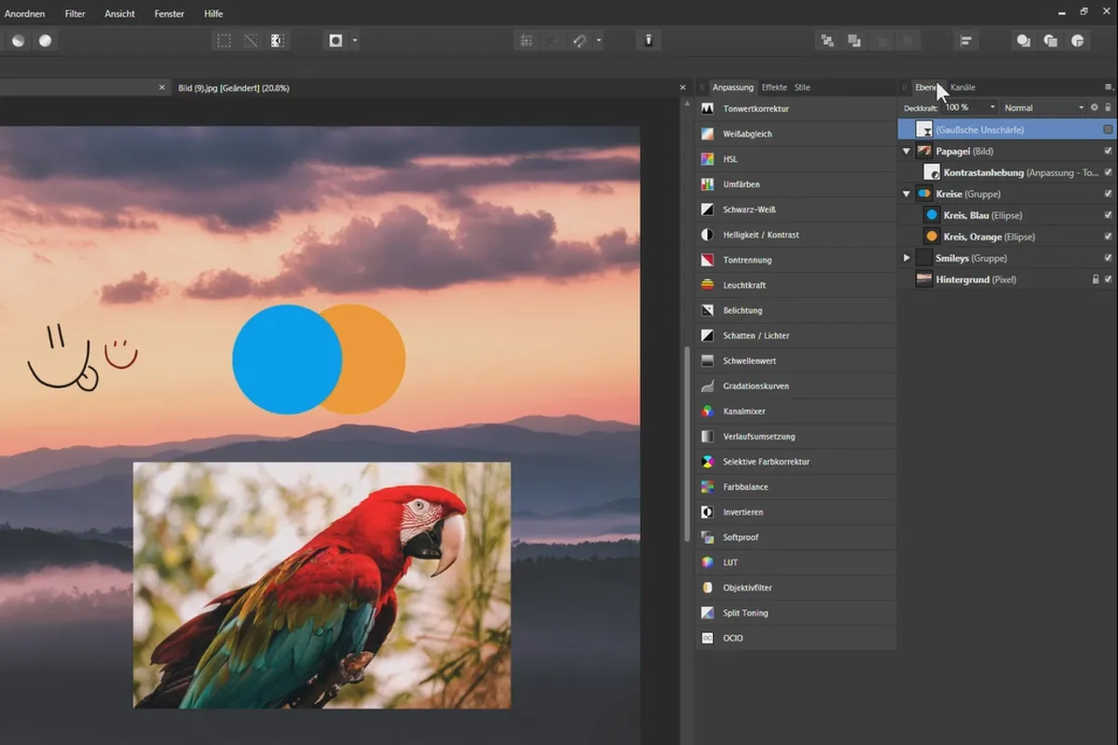The image size is (1118, 745).
Task: Unlock the Hintergrund layer padlock
Action: [x=1096, y=279]
